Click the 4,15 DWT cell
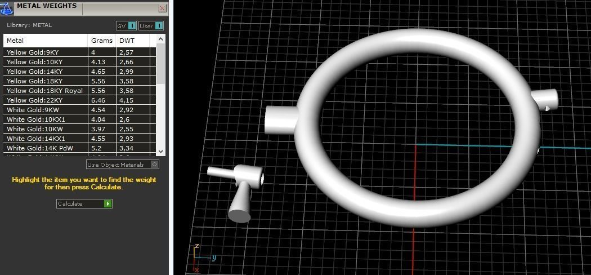The image size is (591, 275). (133, 100)
